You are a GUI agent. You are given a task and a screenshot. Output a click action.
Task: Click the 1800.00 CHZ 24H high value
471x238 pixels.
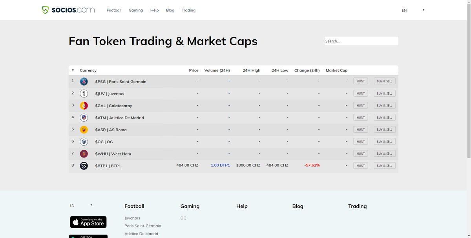click(x=248, y=165)
